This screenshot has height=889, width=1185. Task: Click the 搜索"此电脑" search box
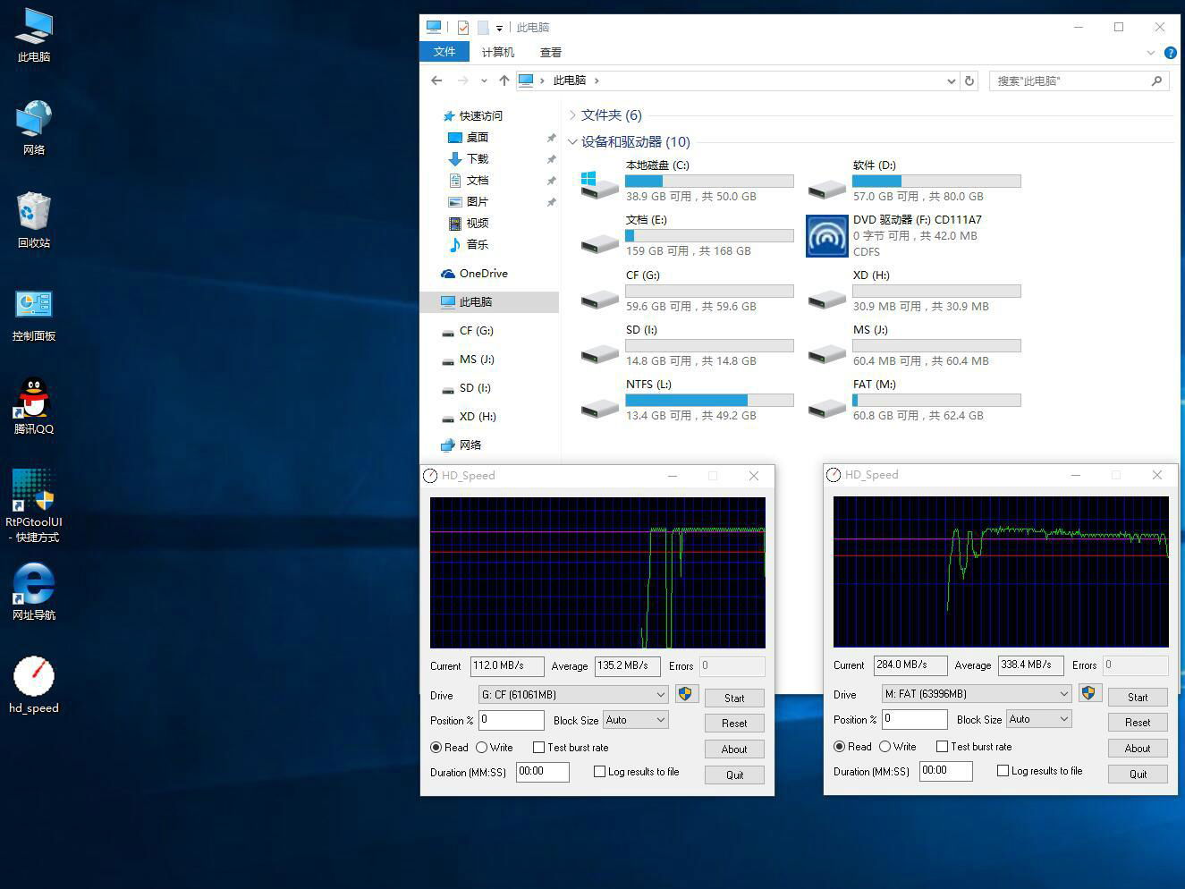(x=1079, y=80)
